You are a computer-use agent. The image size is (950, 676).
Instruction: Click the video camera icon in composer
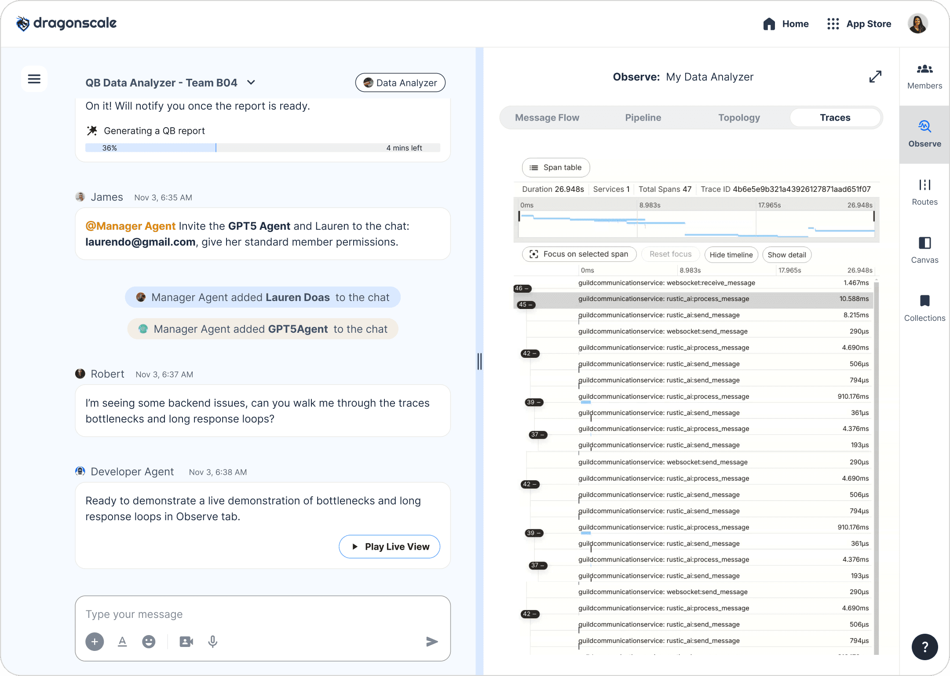pos(186,642)
